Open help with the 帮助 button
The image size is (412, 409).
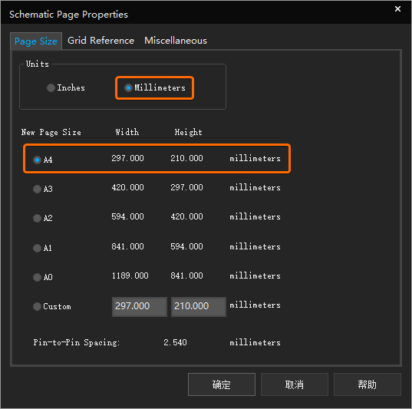click(368, 384)
